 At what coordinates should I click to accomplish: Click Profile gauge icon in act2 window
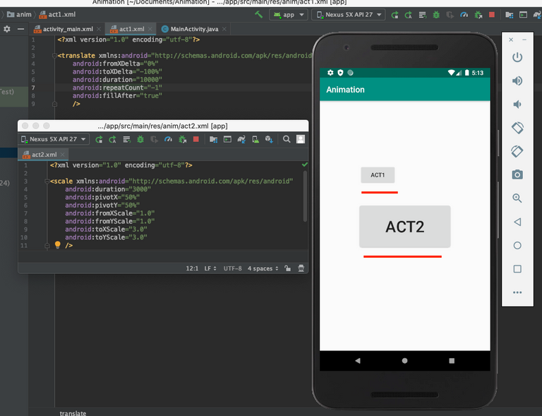[169, 139]
